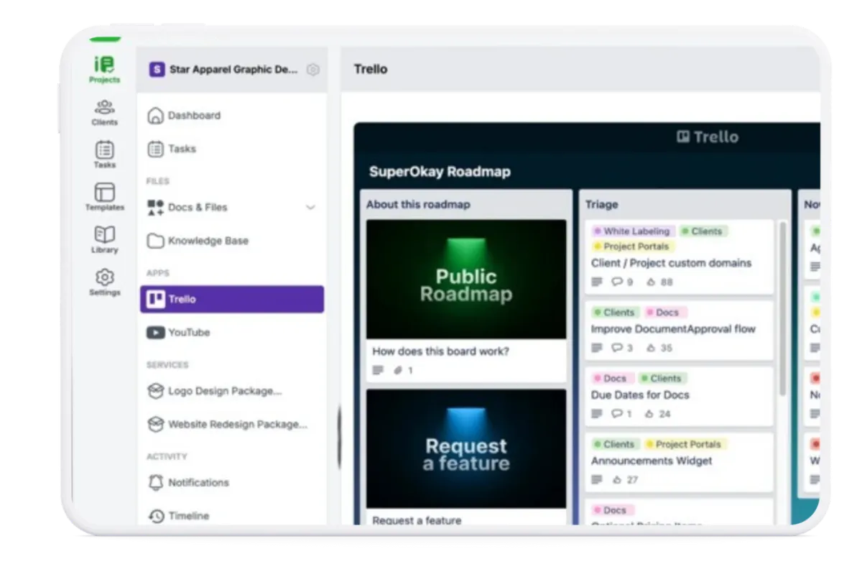This screenshot has width=862, height=572.
Task: Click comments icon on Due Dates for Docs
Action: 616,414
